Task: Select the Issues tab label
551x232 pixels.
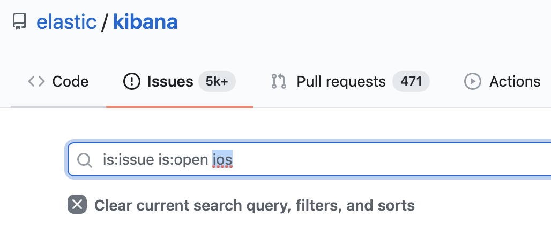Action: coord(170,82)
